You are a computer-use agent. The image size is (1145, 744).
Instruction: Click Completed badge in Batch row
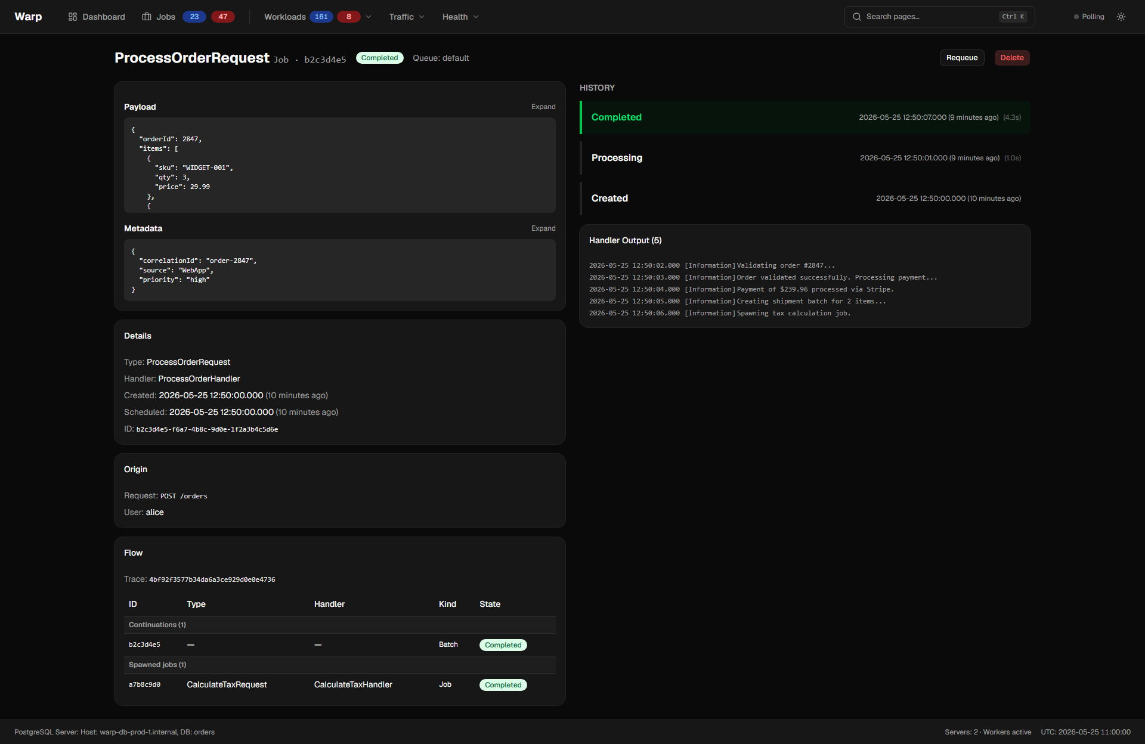coord(503,645)
